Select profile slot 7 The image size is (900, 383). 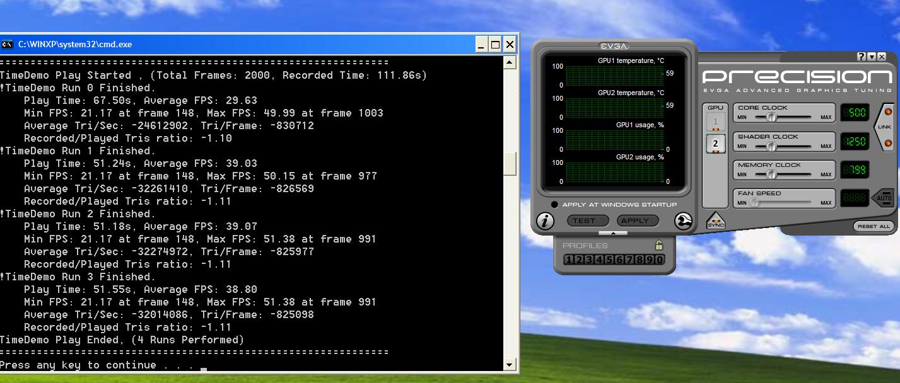(x=629, y=260)
